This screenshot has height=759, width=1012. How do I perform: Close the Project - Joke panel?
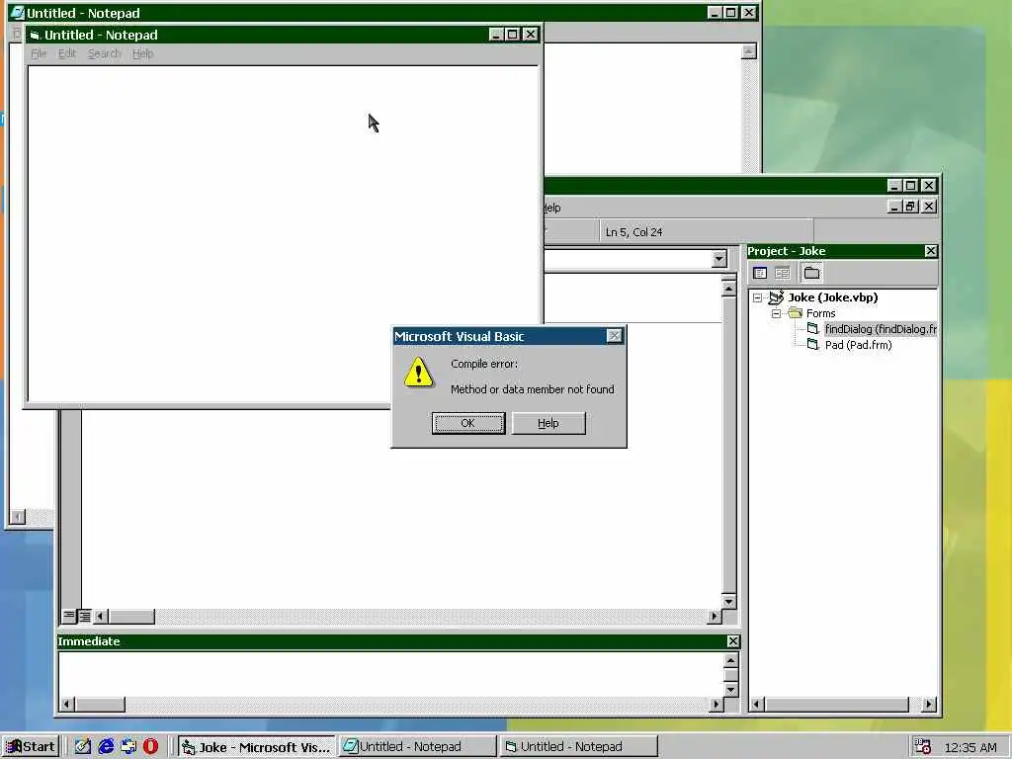pos(931,251)
